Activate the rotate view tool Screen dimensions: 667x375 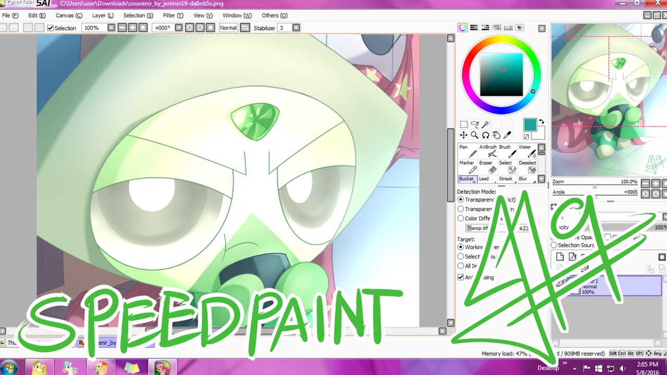click(x=486, y=135)
